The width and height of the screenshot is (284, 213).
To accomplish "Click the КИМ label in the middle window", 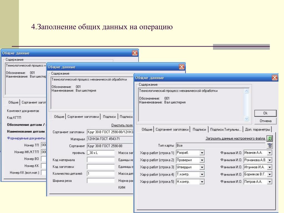I will coord(122,187).
